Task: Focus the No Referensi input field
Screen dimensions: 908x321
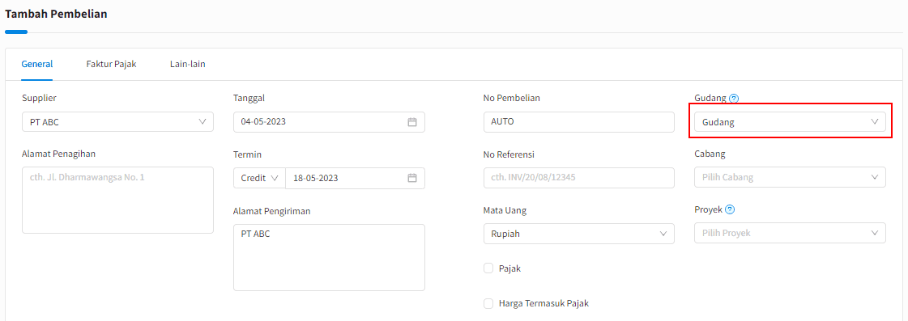Action: [579, 178]
